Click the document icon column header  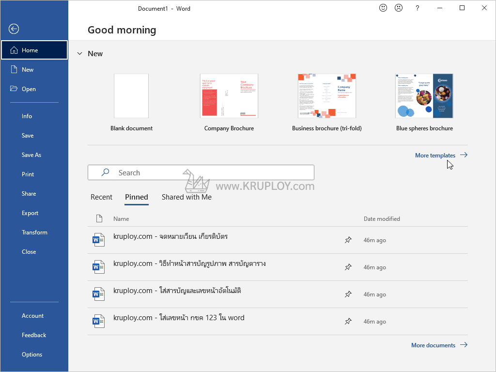click(x=99, y=218)
